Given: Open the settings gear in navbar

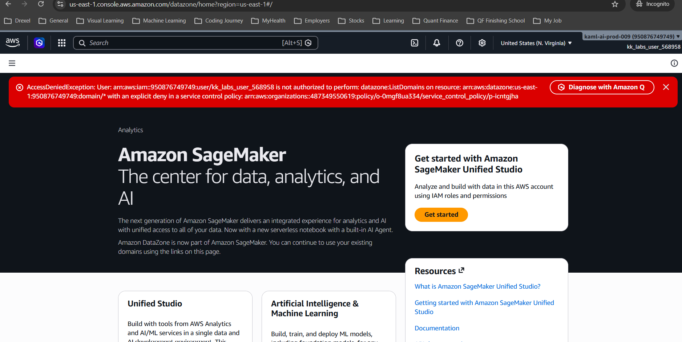Looking at the screenshot, I should point(482,43).
